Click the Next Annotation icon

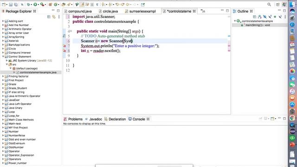(x=103, y=5)
